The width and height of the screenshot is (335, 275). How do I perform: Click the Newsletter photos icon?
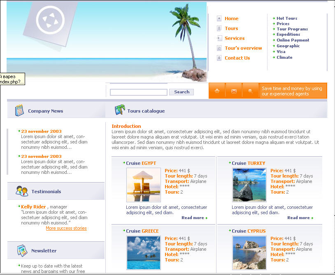click(x=22, y=250)
